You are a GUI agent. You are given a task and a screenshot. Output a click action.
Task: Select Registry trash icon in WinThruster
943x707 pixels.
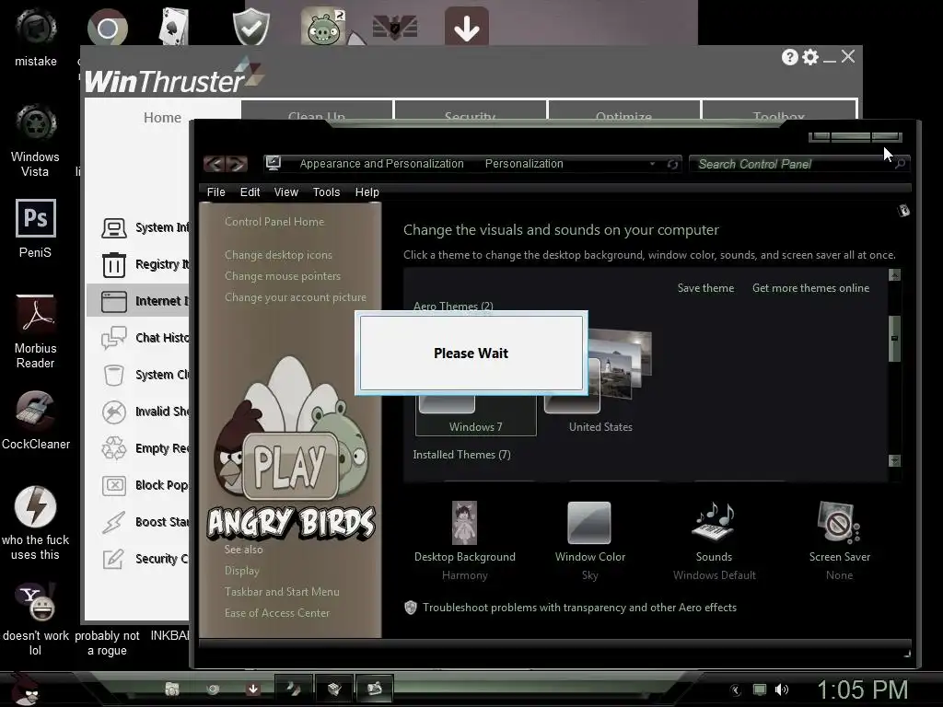coord(113,264)
